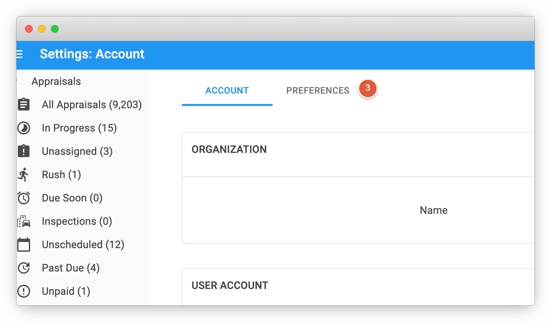Open the Past Due appraisals list

[71, 268]
